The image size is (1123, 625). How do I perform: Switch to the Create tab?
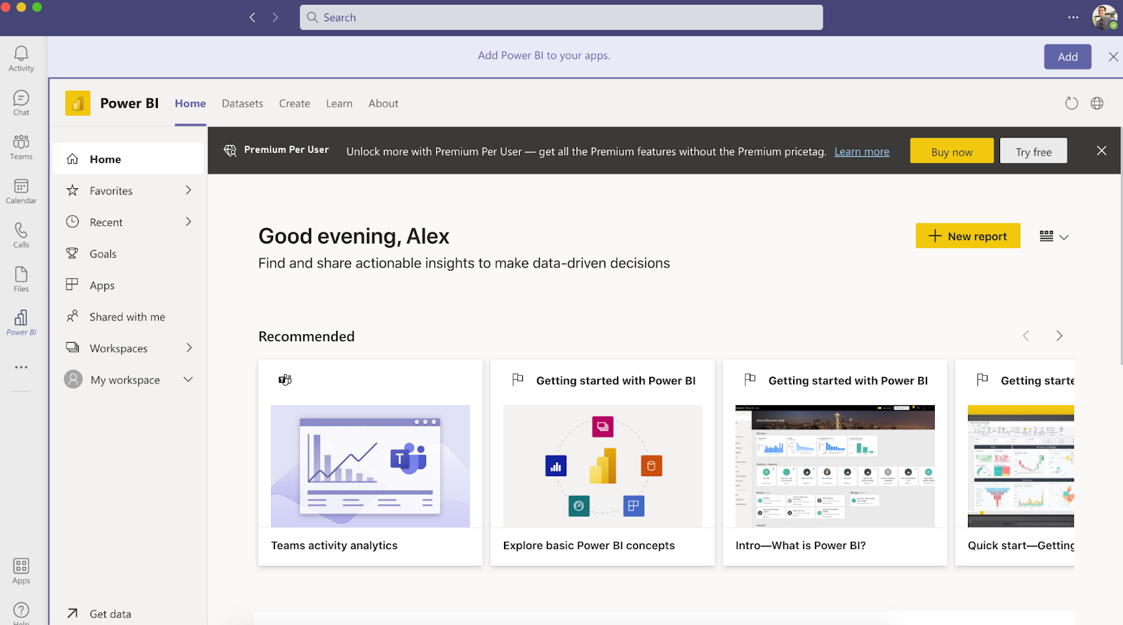tap(294, 103)
